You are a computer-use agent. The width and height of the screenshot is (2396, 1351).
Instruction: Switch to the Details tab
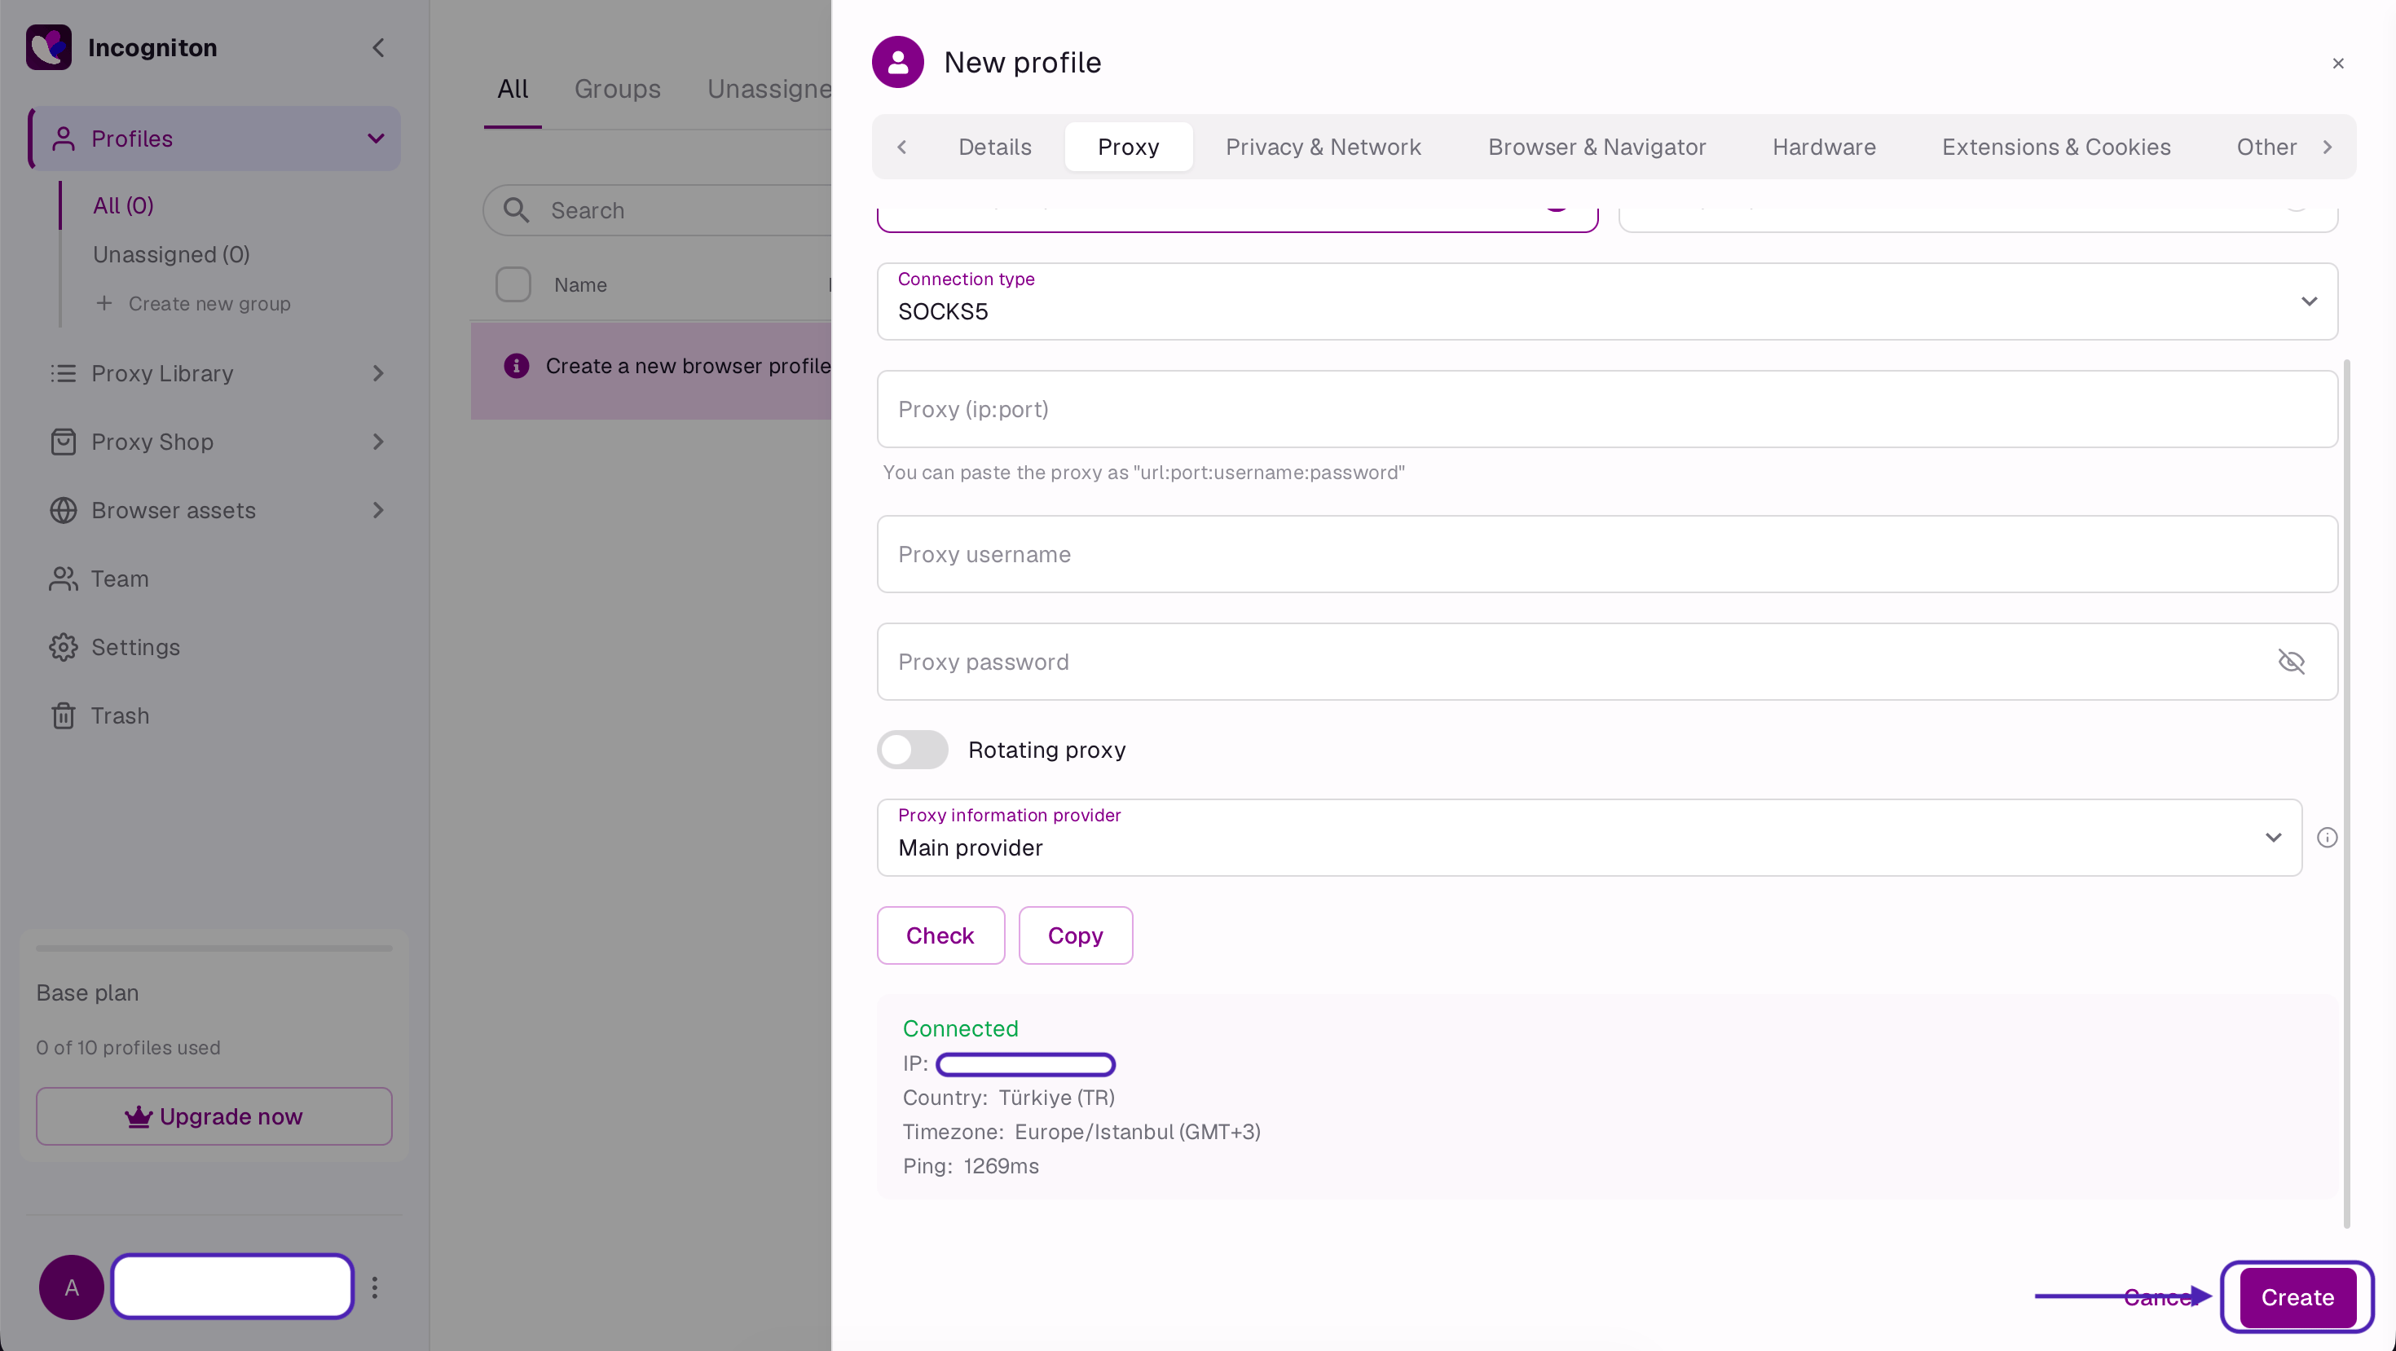pyautogui.click(x=994, y=147)
